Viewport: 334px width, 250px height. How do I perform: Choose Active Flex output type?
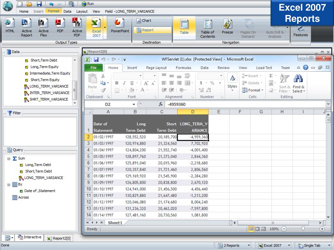coord(43,28)
